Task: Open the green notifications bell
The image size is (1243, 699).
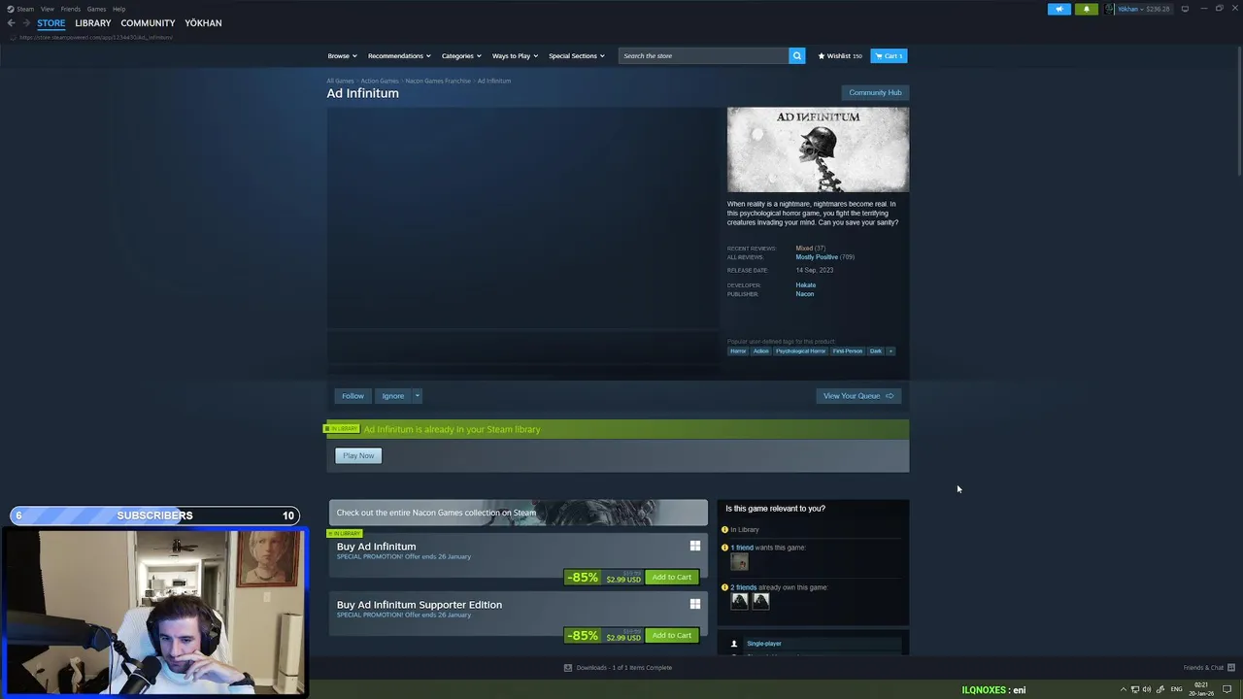Action: pos(1086,9)
